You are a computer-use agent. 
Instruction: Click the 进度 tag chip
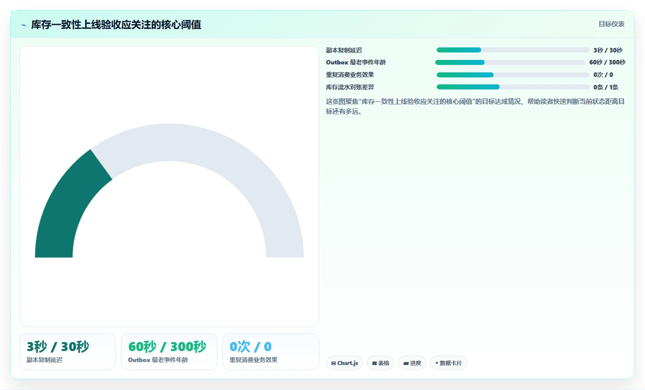click(x=412, y=363)
